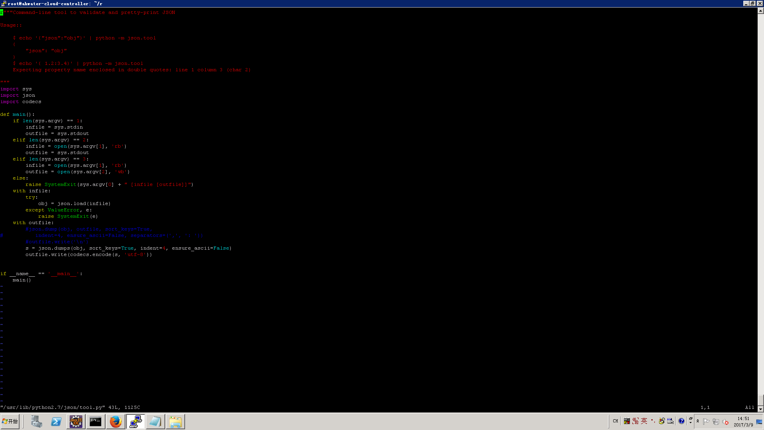Click the Action Center flag in the tray

click(706, 421)
